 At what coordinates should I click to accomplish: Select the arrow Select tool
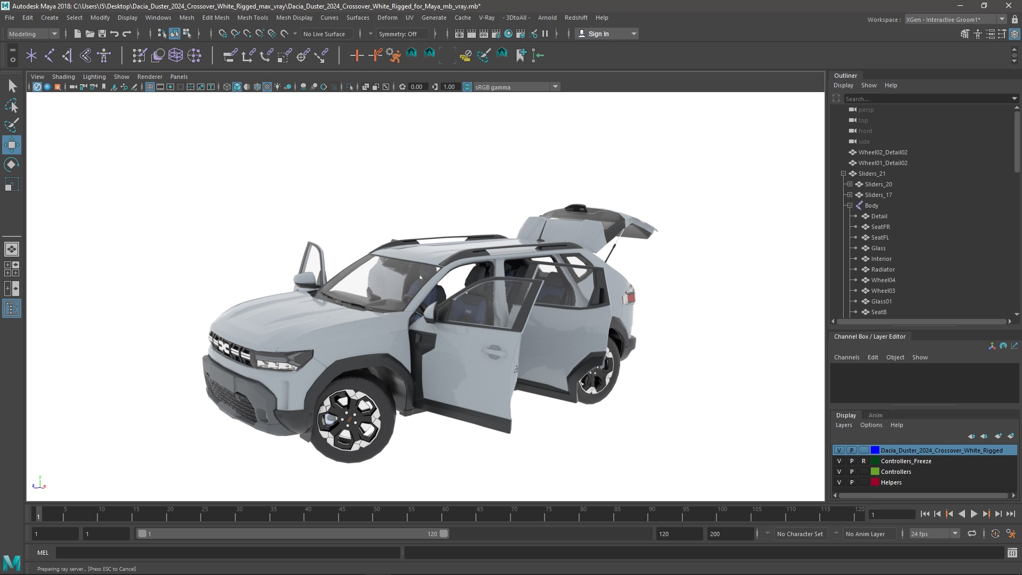point(12,86)
